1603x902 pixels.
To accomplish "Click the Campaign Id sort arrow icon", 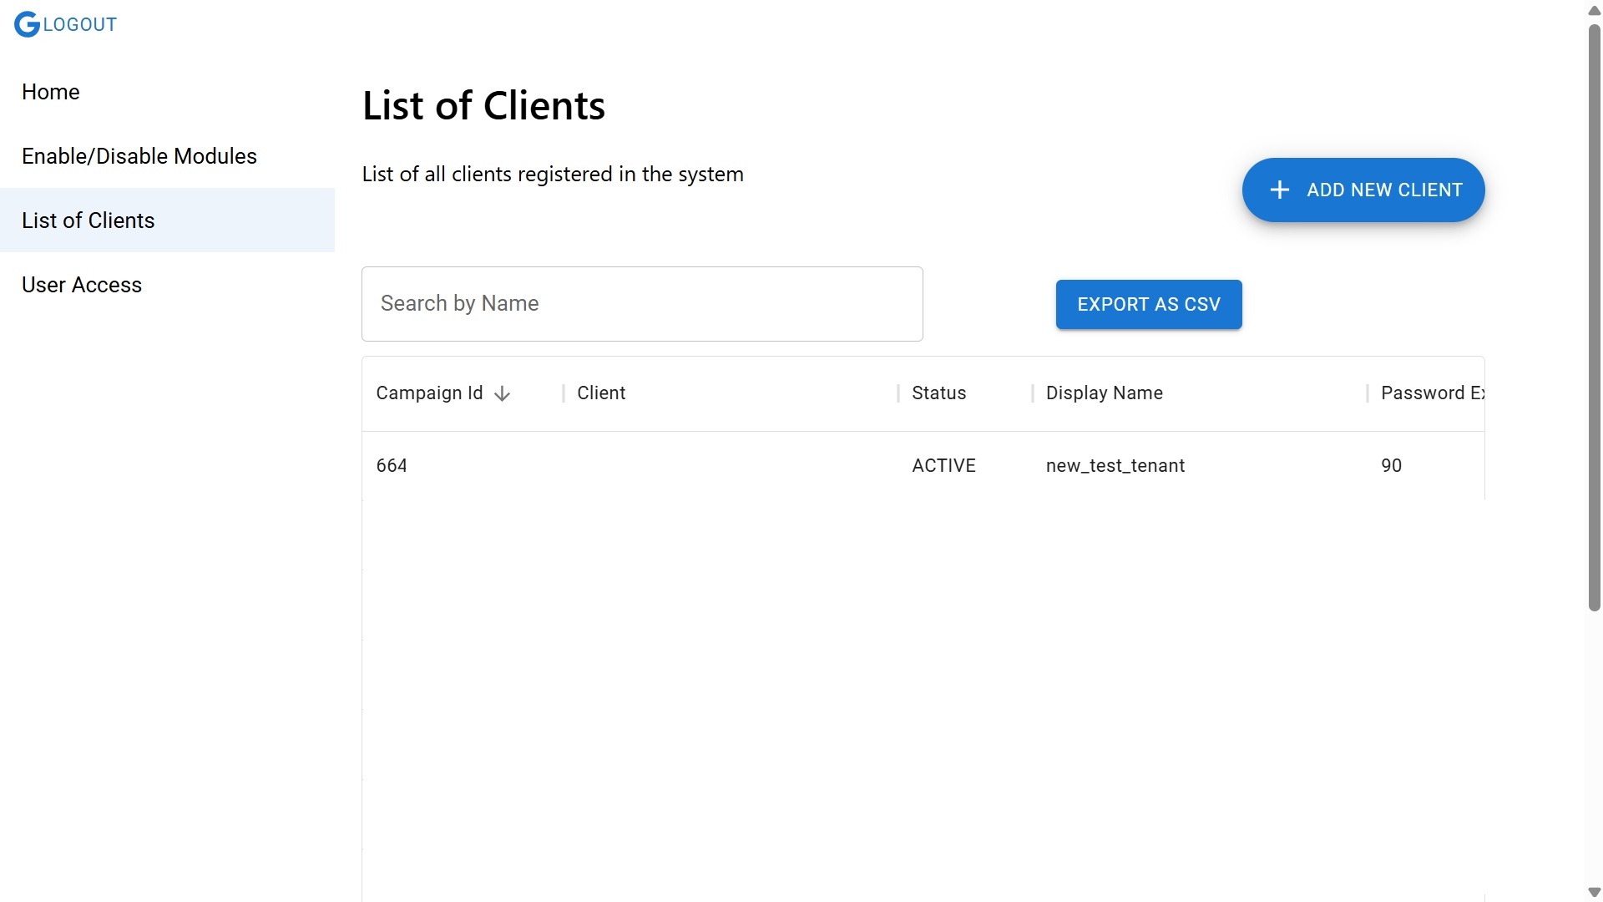I will [502, 394].
